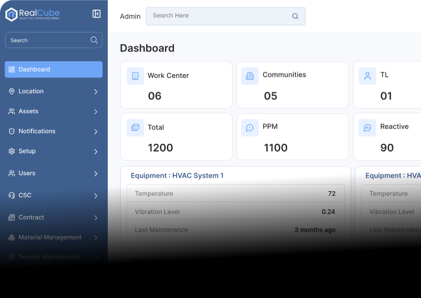Viewport: 421px width, 298px height.
Task: Open the CSC menu item
Action: tap(54, 195)
